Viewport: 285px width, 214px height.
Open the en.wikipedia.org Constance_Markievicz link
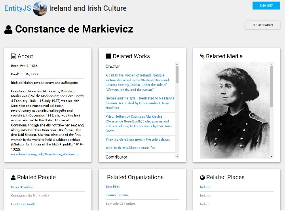(45, 154)
